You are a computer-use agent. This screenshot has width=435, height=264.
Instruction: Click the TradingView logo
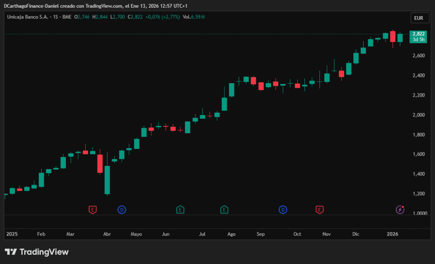point(37,252)
